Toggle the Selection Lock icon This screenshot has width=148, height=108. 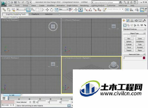point(30,102)
